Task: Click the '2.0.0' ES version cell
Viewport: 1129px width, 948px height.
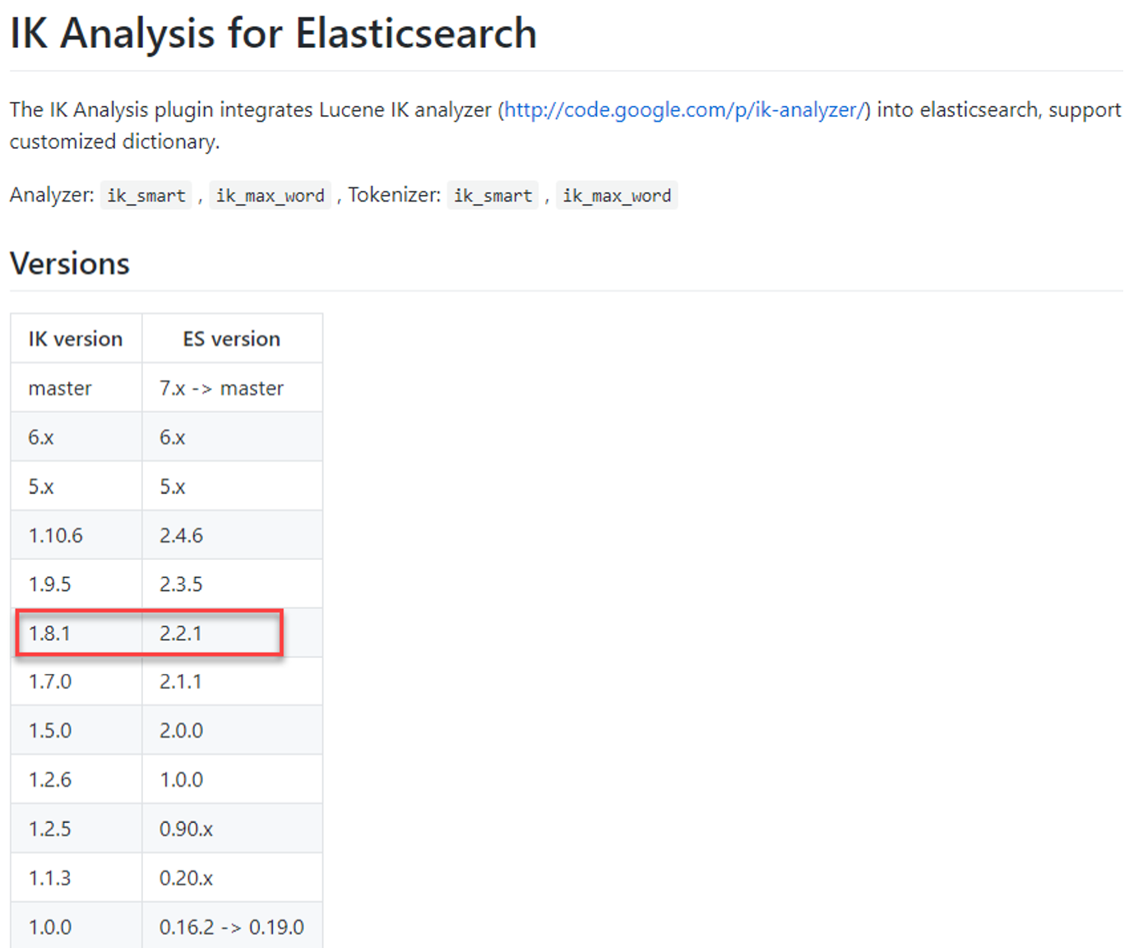Action: (x=232, y=730)
